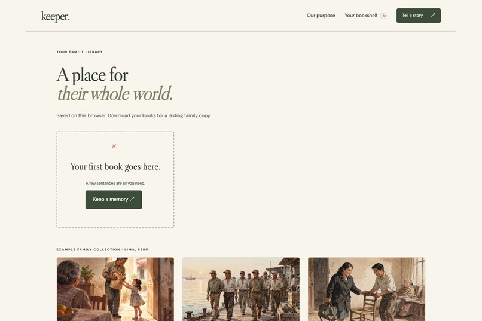Open the Our purpose page
Image resolution: width=482 pixels, height=321 pixels.
(321, 16)
